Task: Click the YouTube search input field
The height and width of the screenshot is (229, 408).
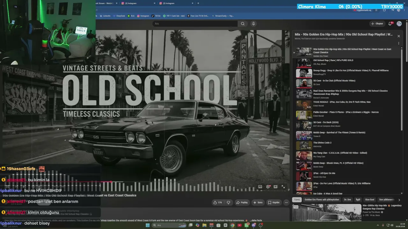Action: [x=195, y=24]
